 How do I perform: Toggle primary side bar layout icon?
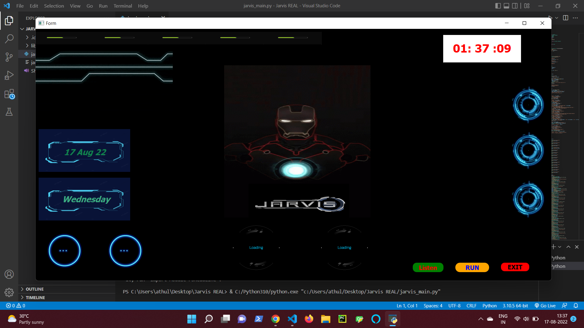498,6
